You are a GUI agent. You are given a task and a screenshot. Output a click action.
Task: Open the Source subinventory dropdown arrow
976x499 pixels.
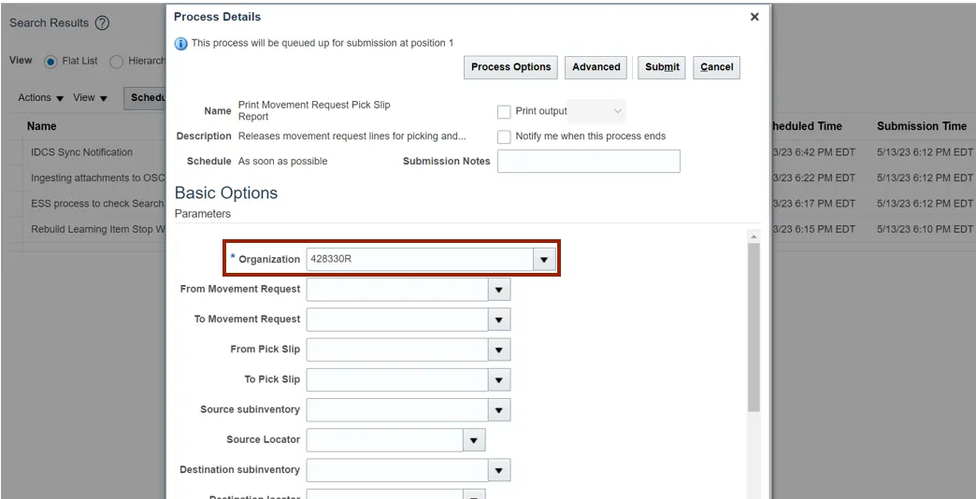[498, 410]
